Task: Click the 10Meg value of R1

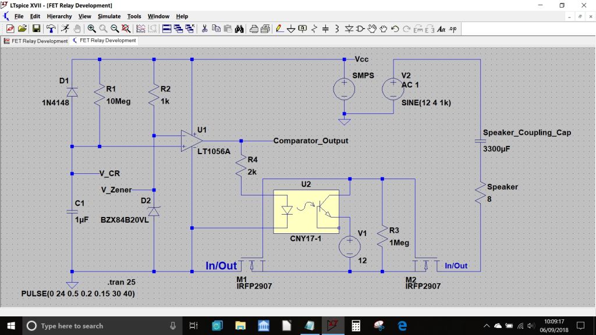Action: (x=118, y=101)
